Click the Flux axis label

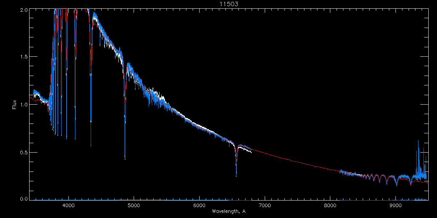pos(15,105)
